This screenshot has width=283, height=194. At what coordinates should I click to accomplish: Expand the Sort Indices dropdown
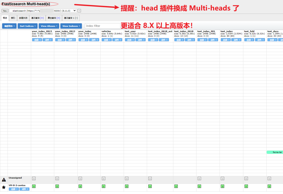coord(28,26)
